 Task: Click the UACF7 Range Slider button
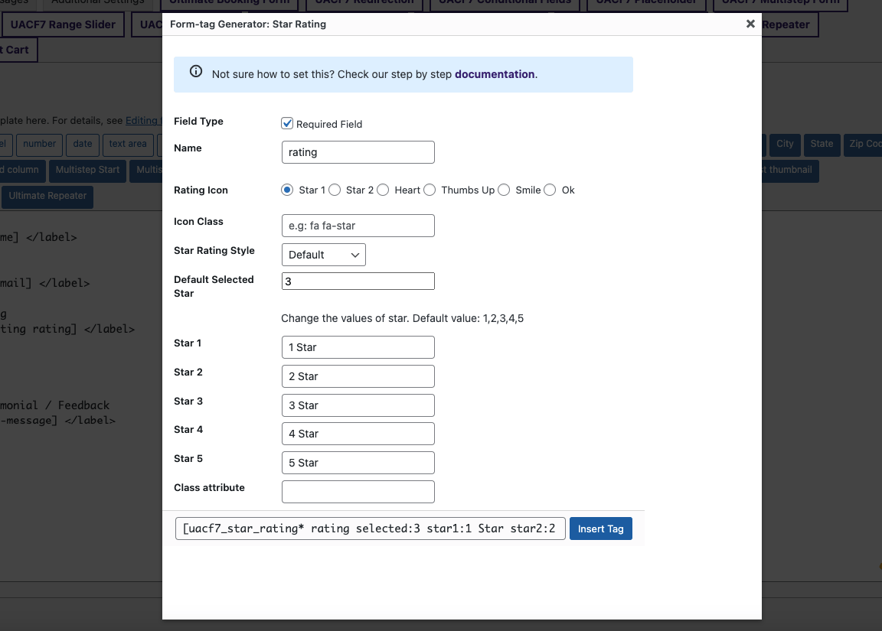coord(64,24)
